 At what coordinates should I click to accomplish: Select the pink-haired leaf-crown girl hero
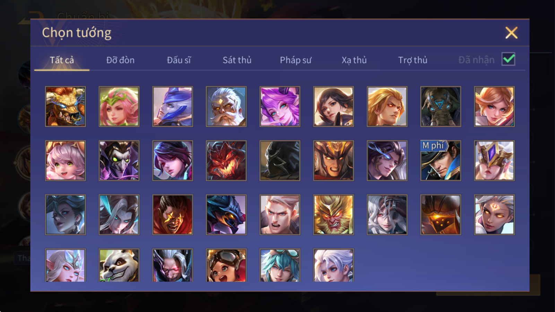[119, 106]
